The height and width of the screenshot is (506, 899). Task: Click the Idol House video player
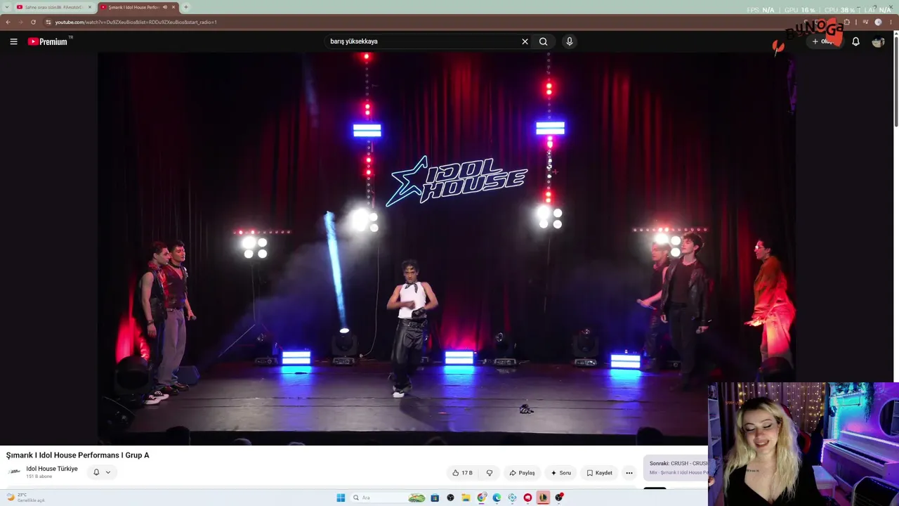point(446,248)
